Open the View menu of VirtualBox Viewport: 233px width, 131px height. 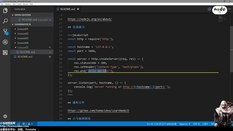tap(14, 4)
